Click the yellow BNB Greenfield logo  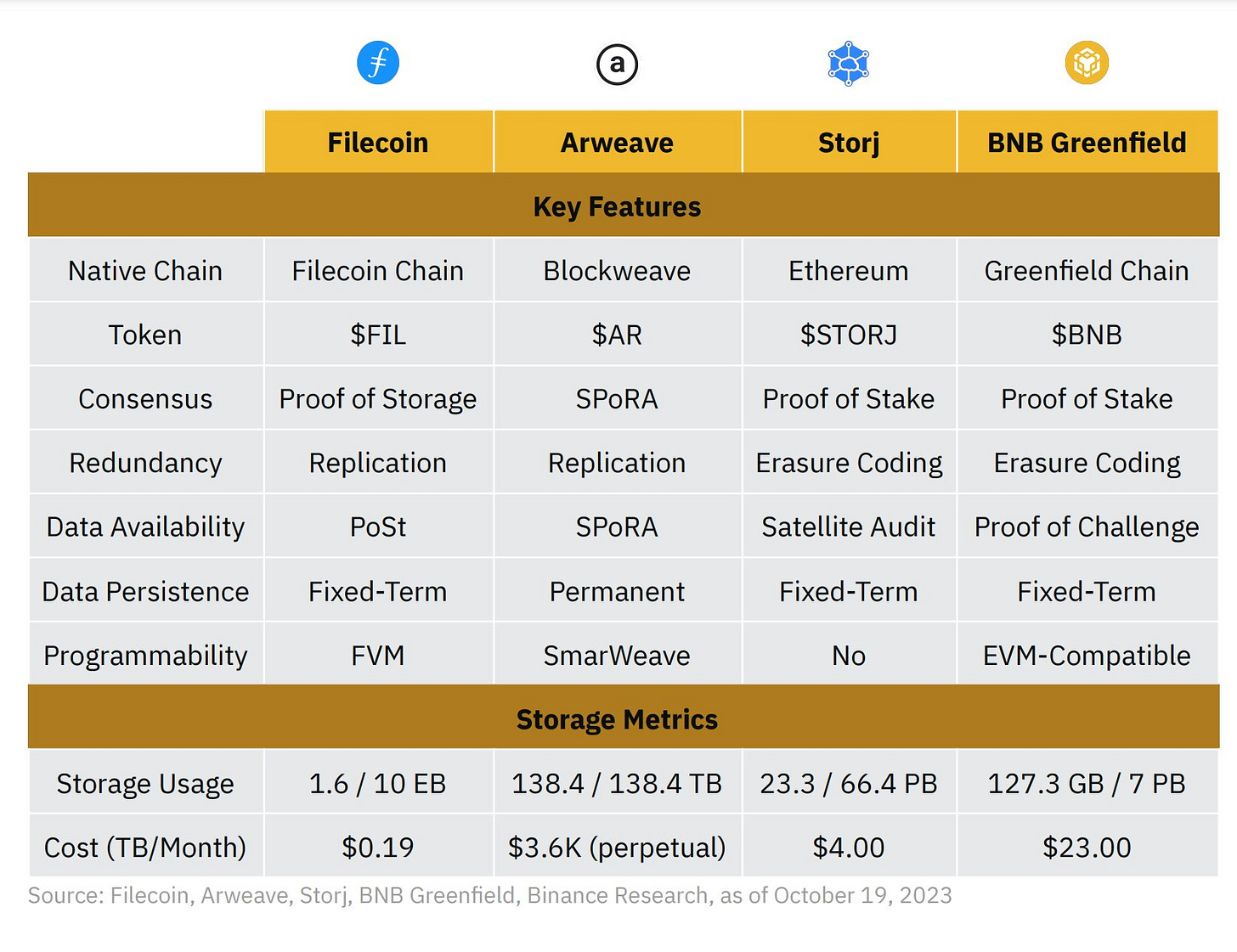pos(1087,63)
